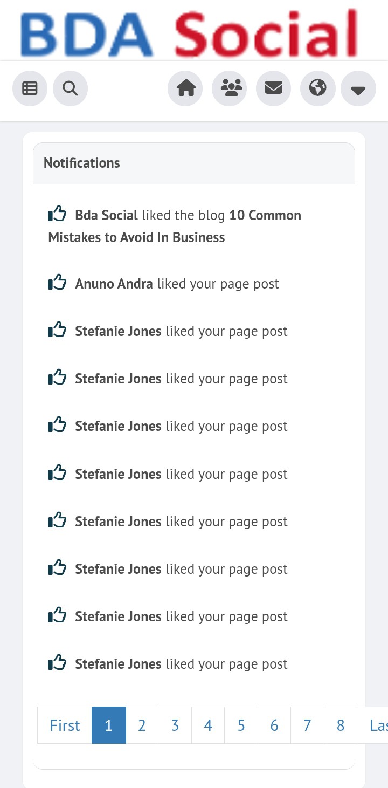Viewport: 388px width, 788px height.
Task: Select pagination page 1
Action: click(x=109, y=725)
